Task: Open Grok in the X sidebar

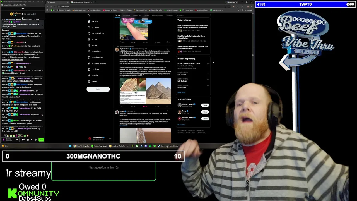Action: [x=92, y=46]
